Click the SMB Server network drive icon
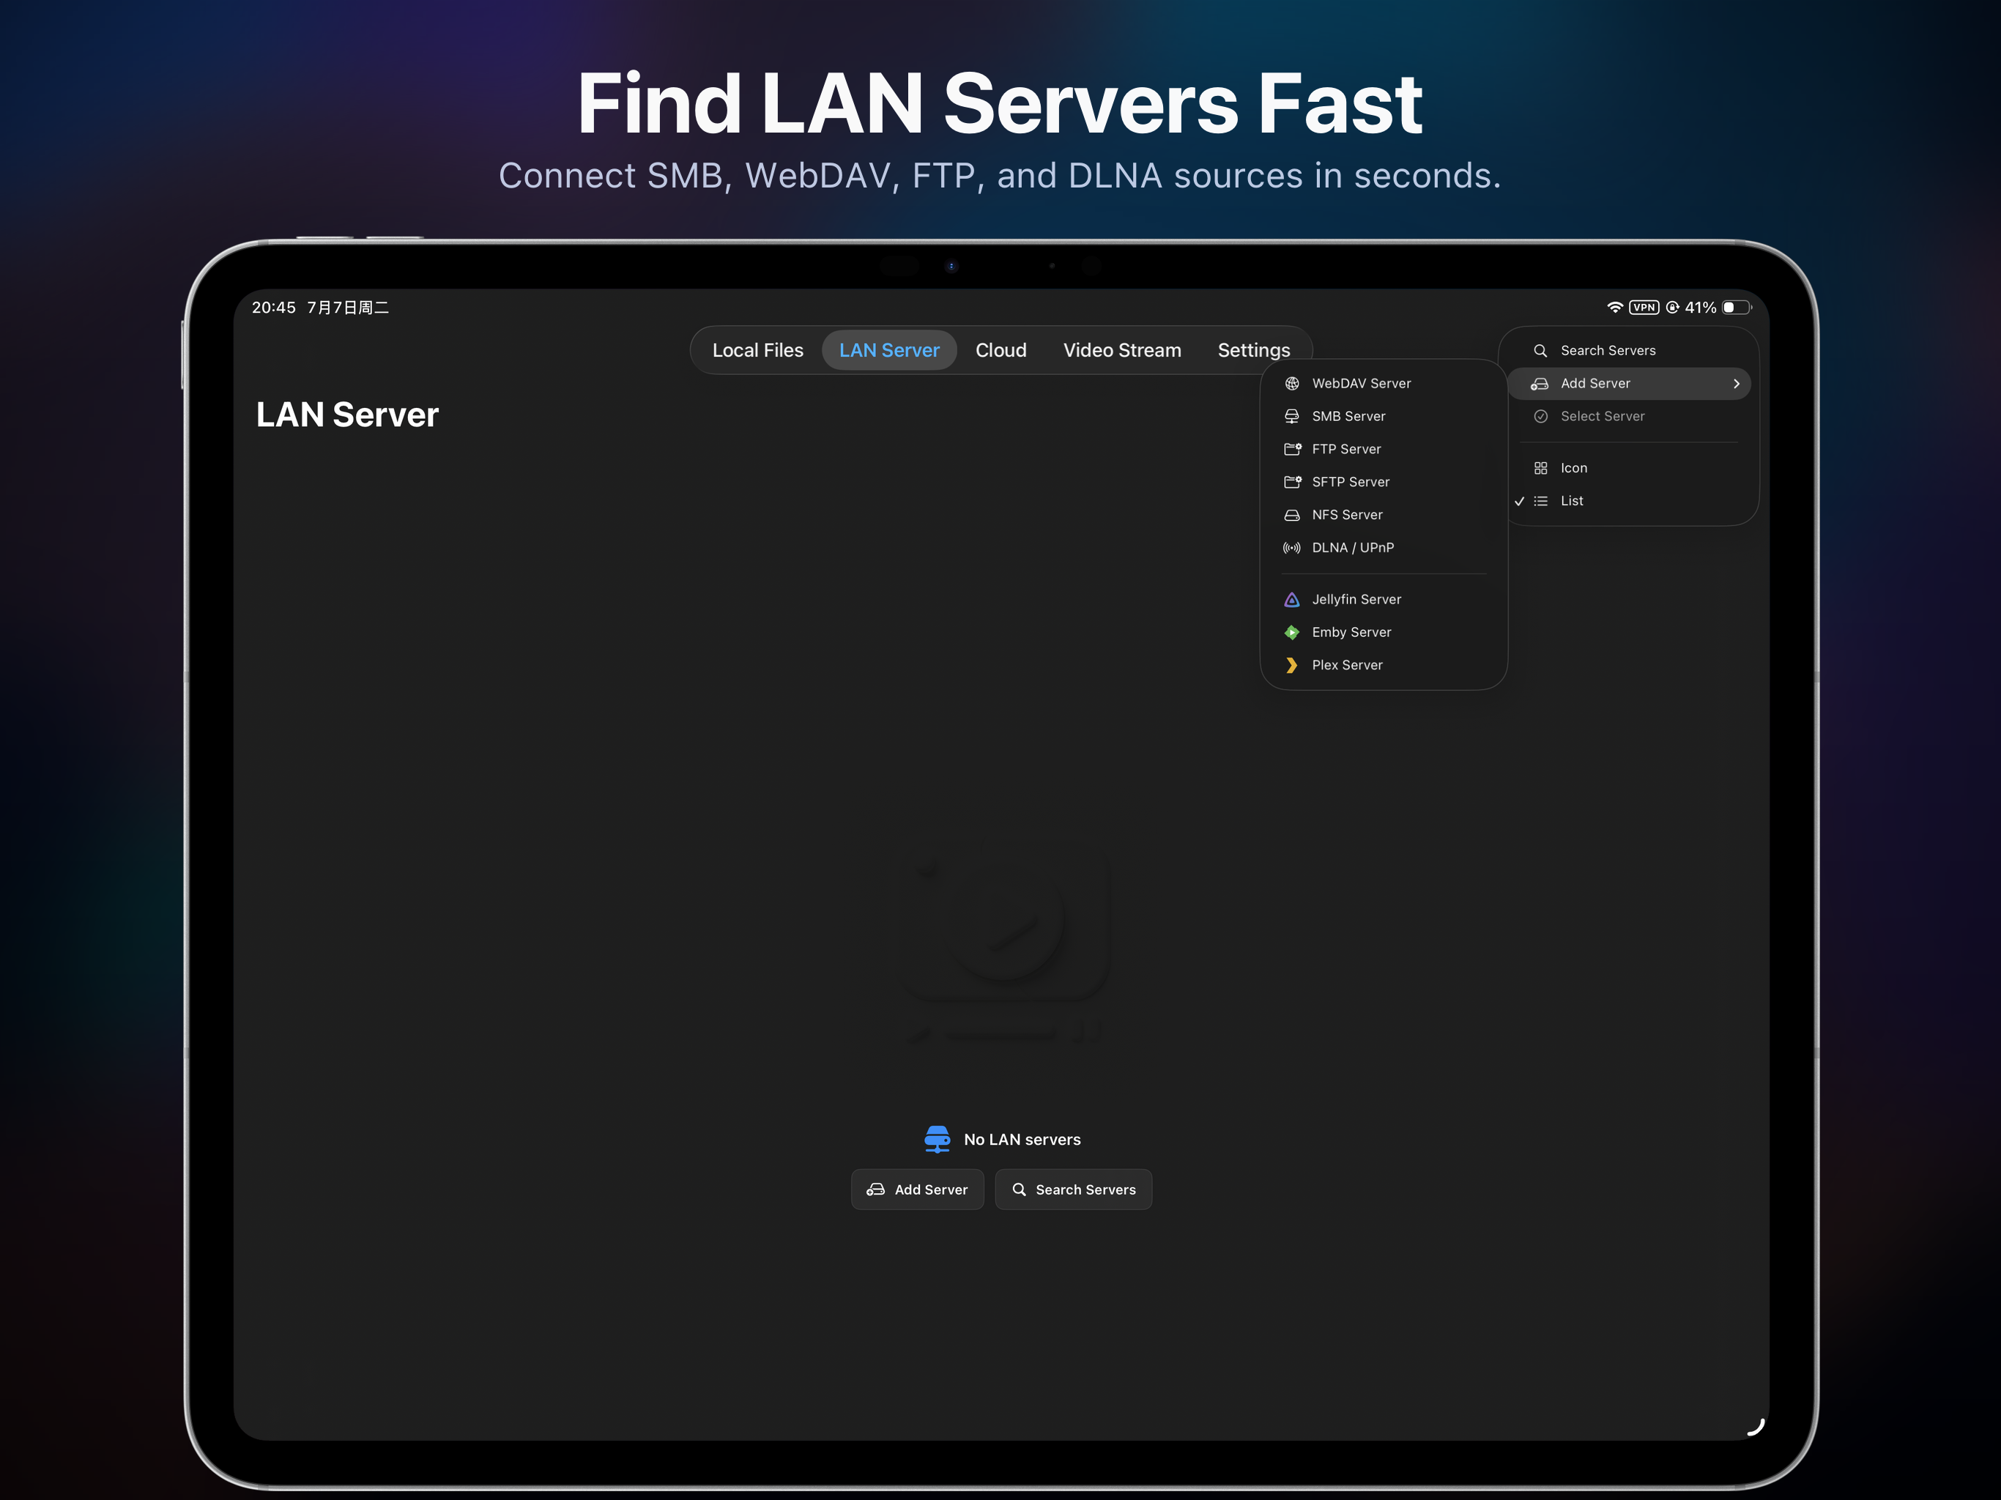This screenshot has width=2001, height=1500. coord(1292,416)
